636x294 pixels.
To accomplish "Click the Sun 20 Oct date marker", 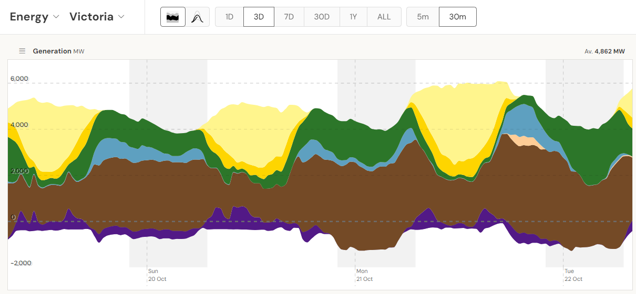I will pyautogui.click(x=157, y=275).
